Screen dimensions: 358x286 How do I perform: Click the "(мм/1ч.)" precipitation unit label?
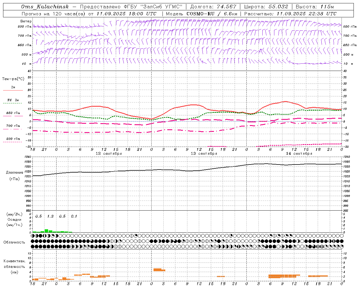pos(14,225)
